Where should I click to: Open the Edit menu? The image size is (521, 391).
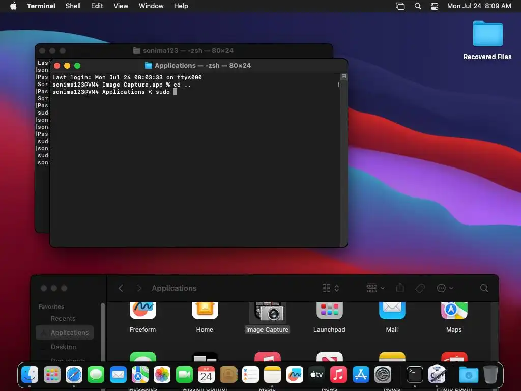click(x=97, y=6)
